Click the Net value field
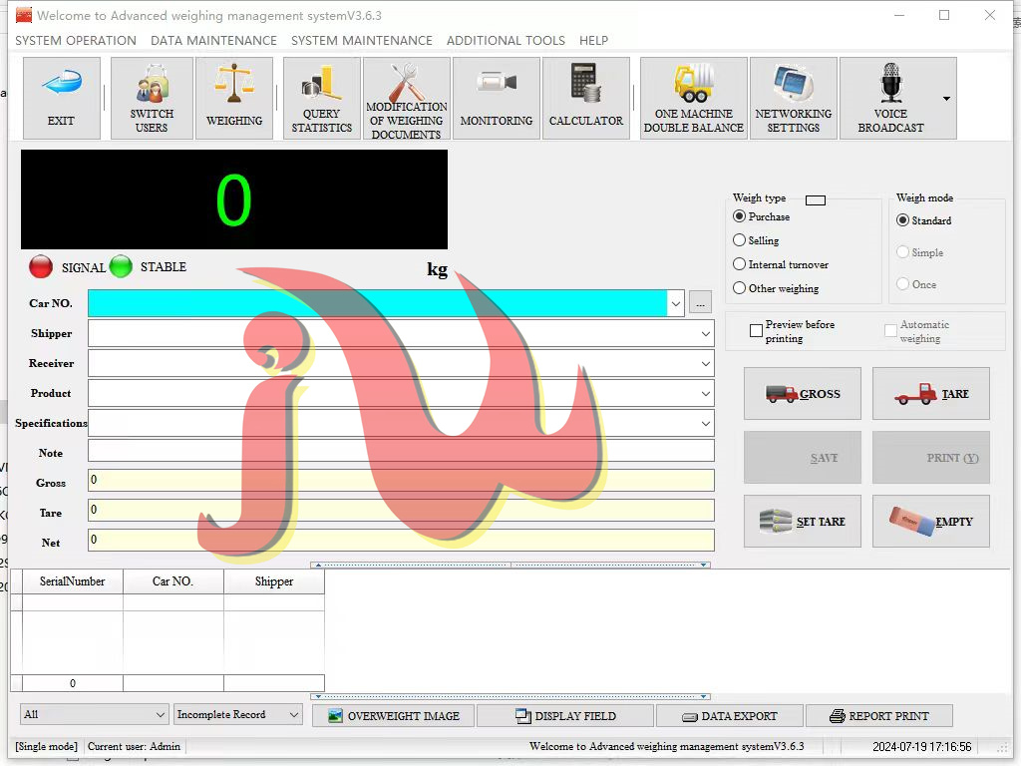 pos(401,540)
